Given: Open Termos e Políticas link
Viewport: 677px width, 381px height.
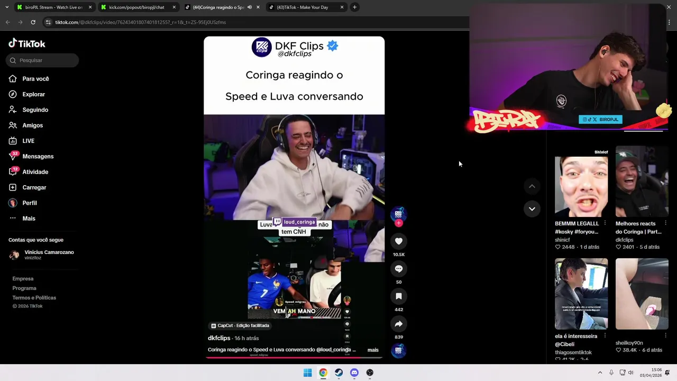Looking at the screenshot, I should (x=34, y=297).
